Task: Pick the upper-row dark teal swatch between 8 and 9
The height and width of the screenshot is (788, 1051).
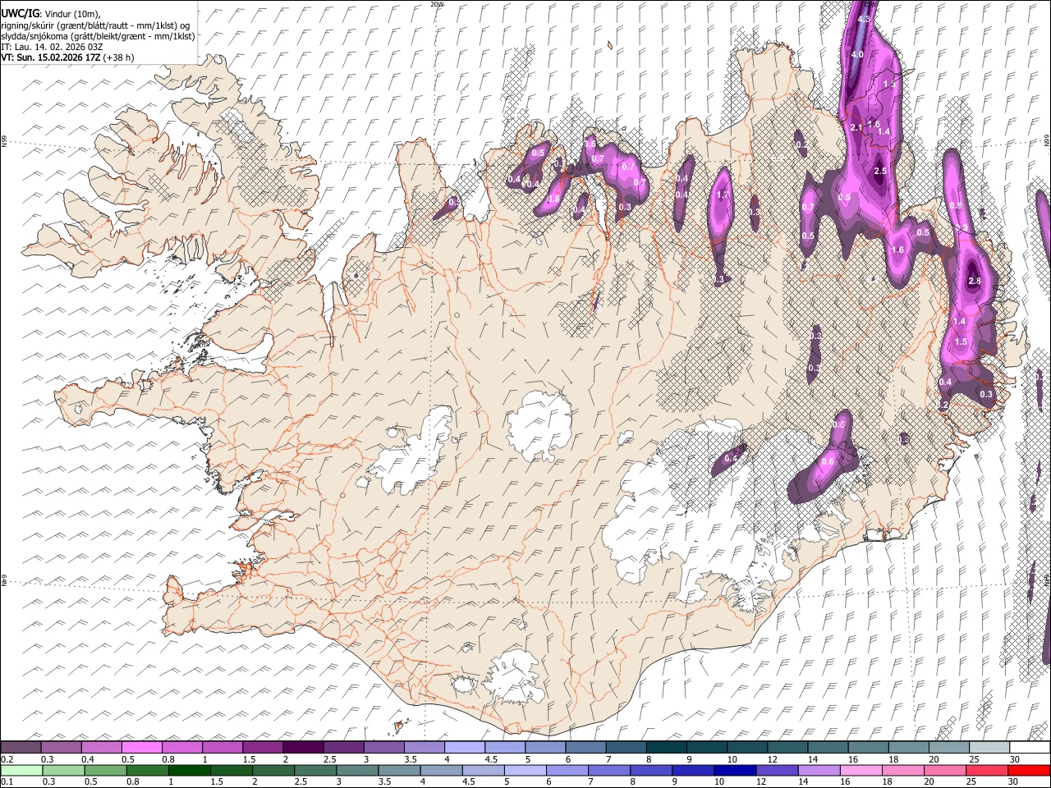Action: (666, 748)
